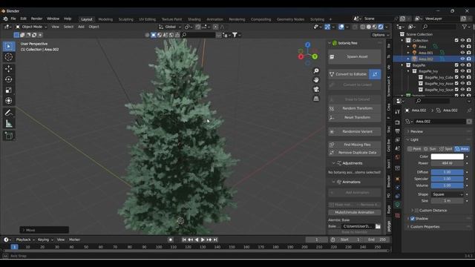Pick the Add Cube tool
This screenshot has height=267, width=475.
pos(9,135)
